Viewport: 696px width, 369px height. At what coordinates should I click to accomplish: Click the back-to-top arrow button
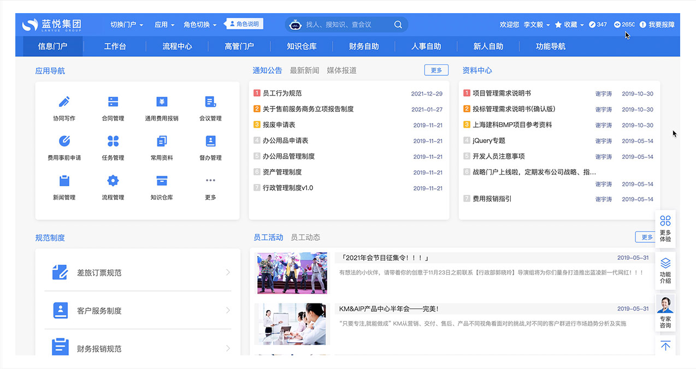[665, 346]
